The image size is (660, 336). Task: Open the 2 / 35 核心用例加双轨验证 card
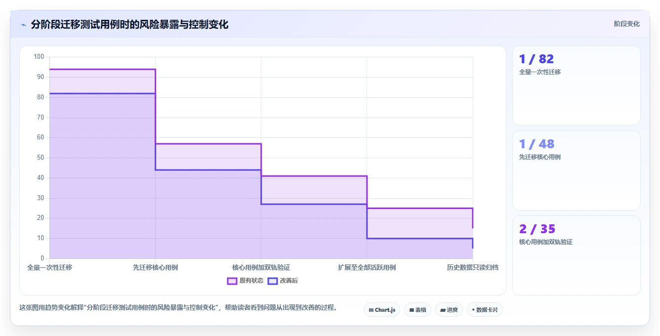click(x=577, y=255)
